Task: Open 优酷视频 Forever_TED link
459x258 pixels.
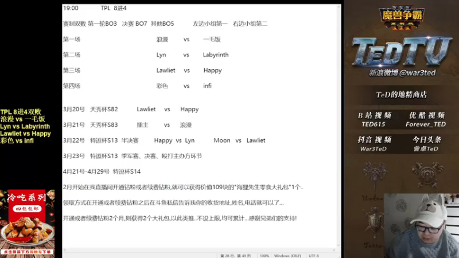Action: 426,119
